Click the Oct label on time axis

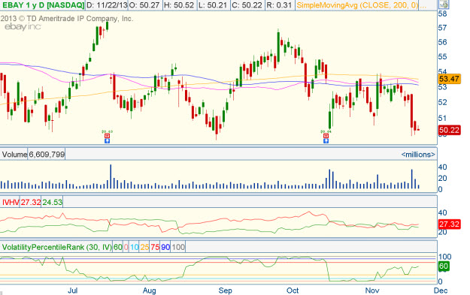tap(293, 290)
